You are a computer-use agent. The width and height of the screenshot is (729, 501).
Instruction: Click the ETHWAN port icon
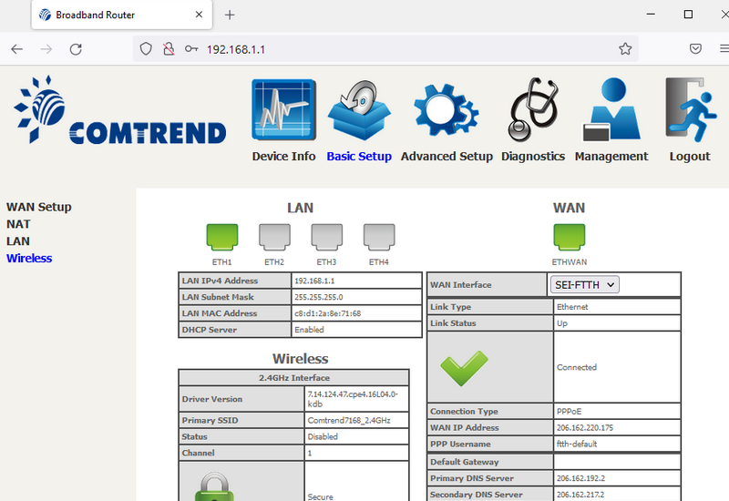pos(569,237)
